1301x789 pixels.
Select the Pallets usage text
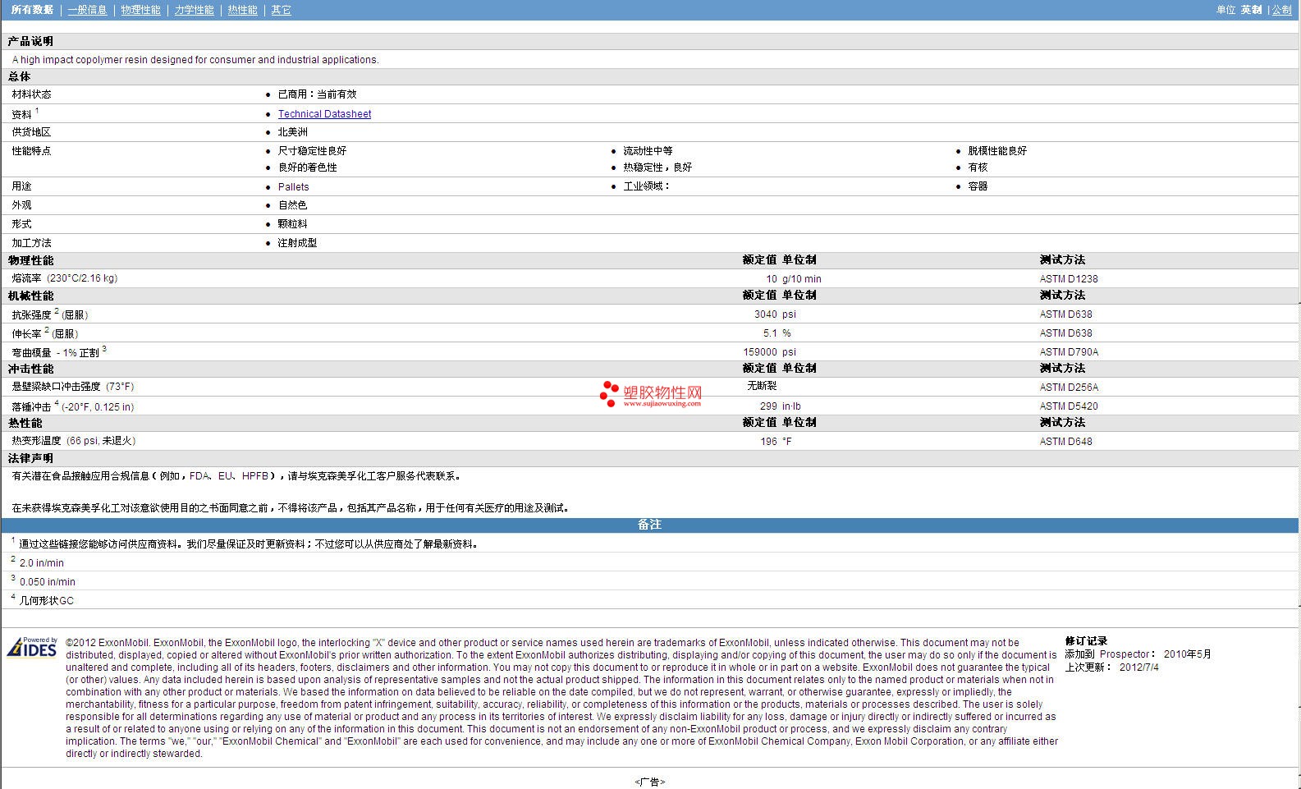[293, 187]
